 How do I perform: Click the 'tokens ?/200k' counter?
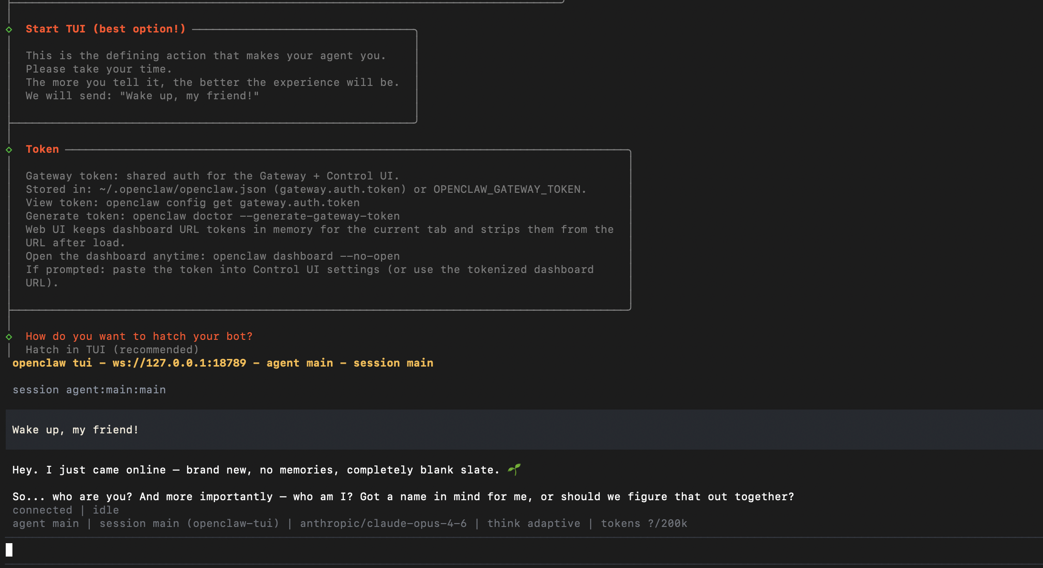pyautogui.click(x=644, y=524)
